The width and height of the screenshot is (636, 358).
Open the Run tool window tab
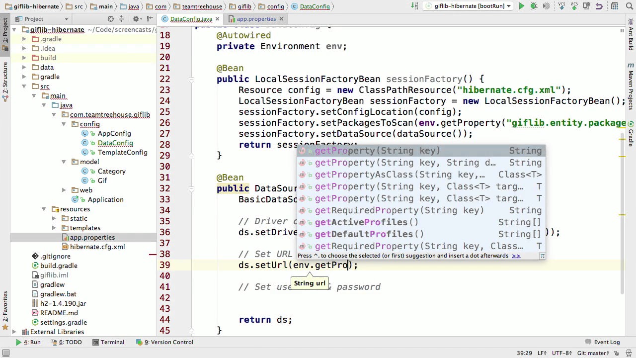click(28, 342)
